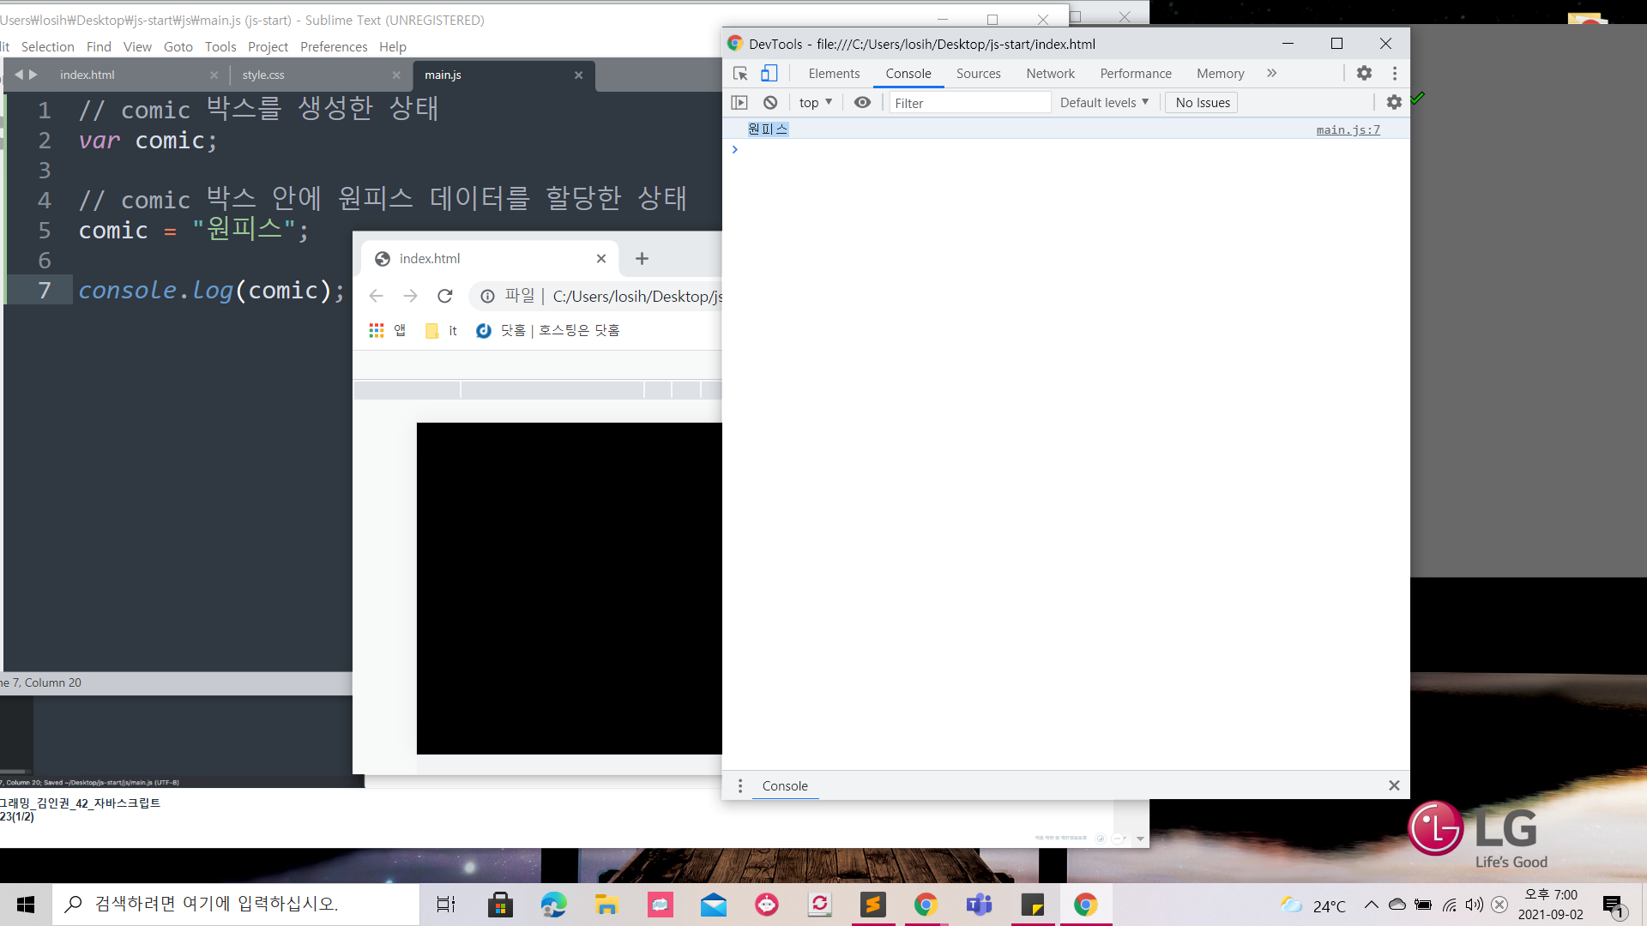Open the Apps bookmark grid icon

tap(377, 331)
